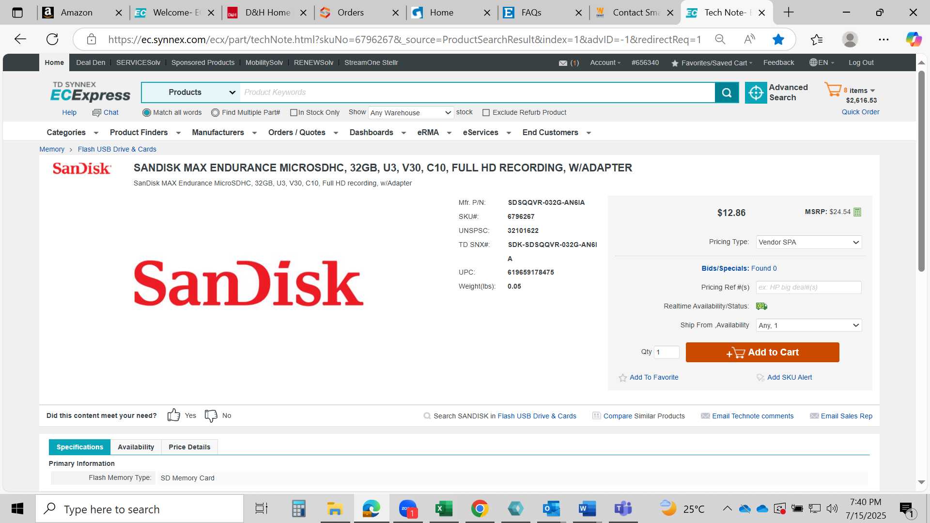This screenshot has height=523, width=930.
Task: Switch to the Availability tab
Action: point(136,447)
